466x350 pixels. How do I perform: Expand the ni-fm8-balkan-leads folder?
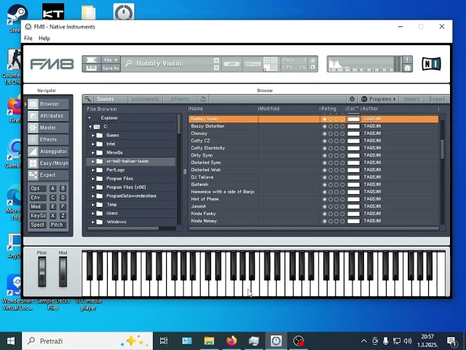93,161
